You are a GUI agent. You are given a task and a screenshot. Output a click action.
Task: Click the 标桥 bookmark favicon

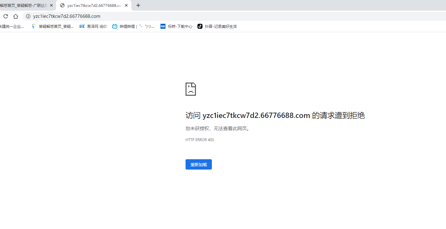(x=163, y=27)
